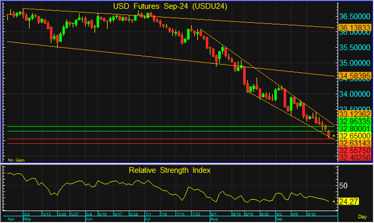Click the No Gaps label

click(16, 160)
